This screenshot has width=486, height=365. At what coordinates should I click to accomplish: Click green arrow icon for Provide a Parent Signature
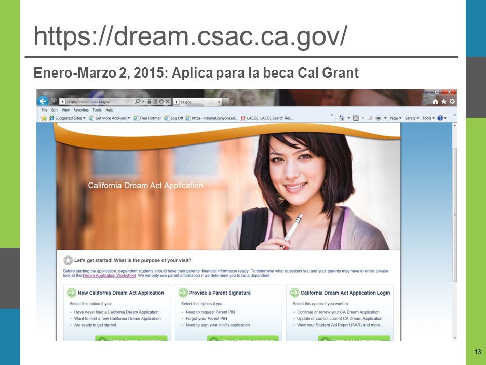[x=183, y=293]
